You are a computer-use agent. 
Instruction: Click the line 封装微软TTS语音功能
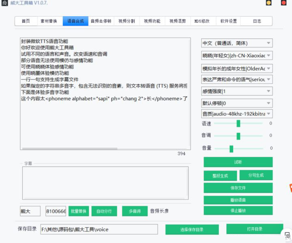point(45,41)
